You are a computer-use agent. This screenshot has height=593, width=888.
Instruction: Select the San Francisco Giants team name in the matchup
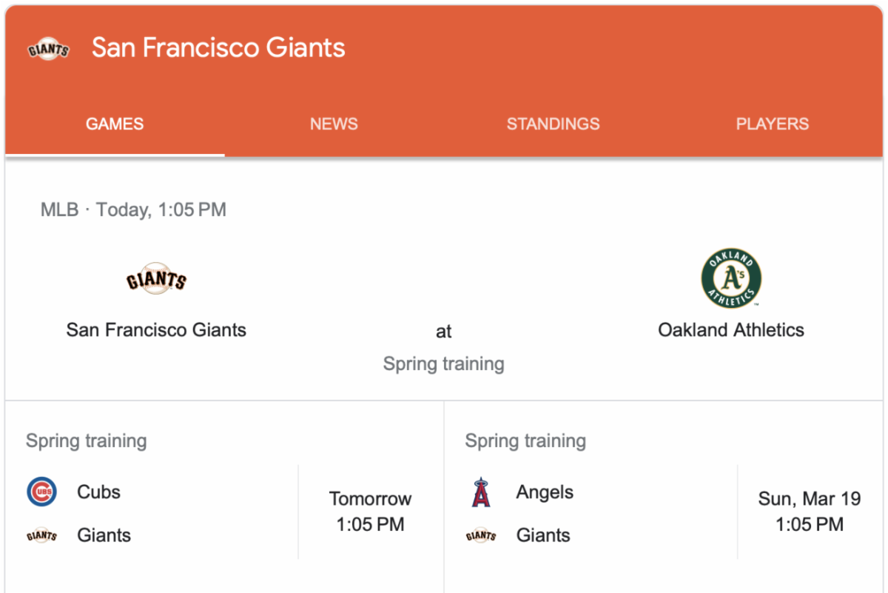click(156, 329)
